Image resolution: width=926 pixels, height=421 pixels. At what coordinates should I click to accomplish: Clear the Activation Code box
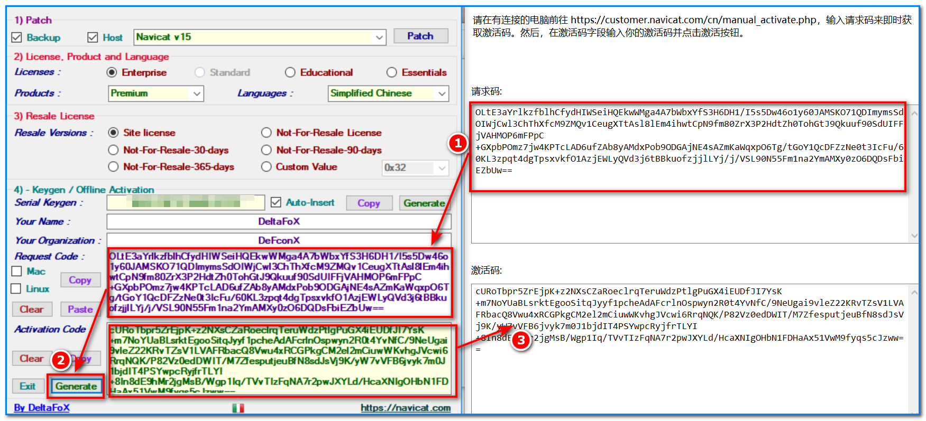point(32,359)
